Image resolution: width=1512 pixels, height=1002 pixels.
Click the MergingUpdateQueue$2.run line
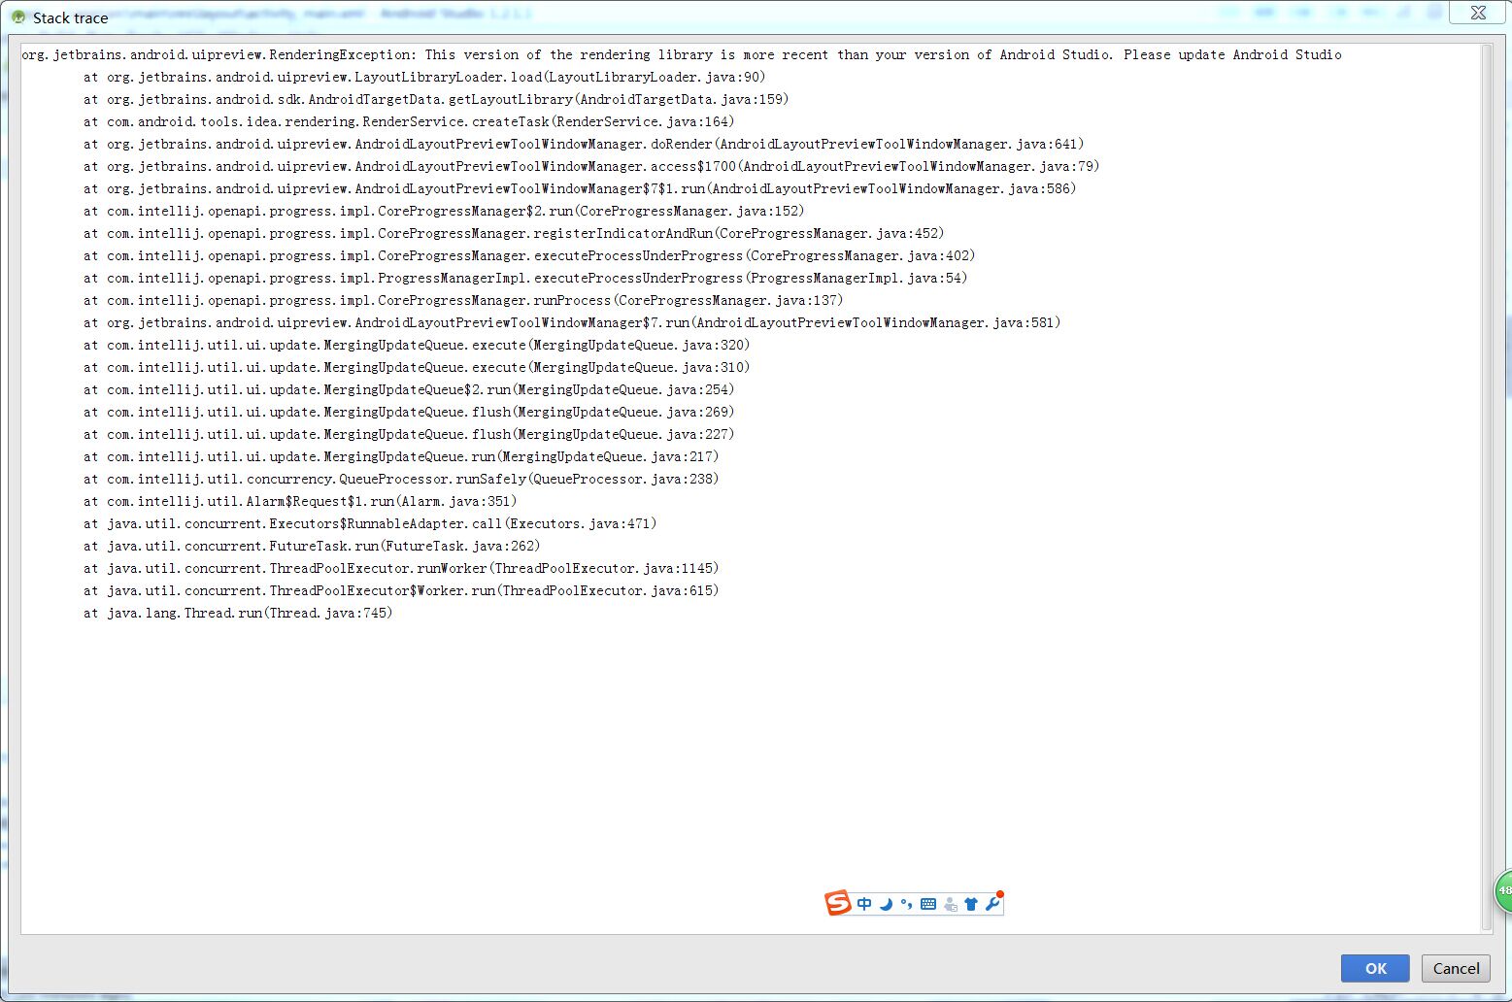[409, 389]
